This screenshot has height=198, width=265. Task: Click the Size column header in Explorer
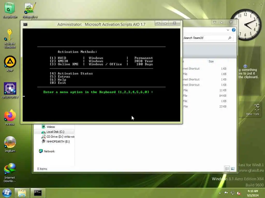coord(211,61)
